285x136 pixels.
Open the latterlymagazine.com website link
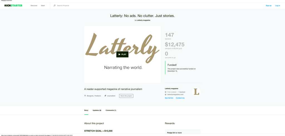(175, 94)
